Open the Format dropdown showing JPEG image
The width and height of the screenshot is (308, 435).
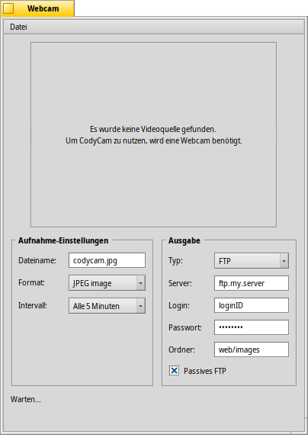click(107, 283)
